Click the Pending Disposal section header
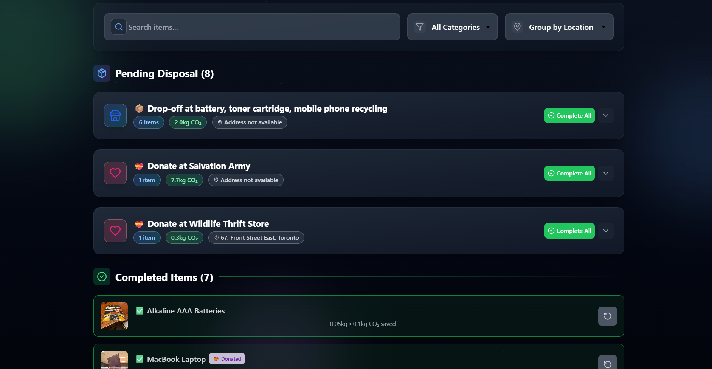712x369 pixels. [164, 73]
